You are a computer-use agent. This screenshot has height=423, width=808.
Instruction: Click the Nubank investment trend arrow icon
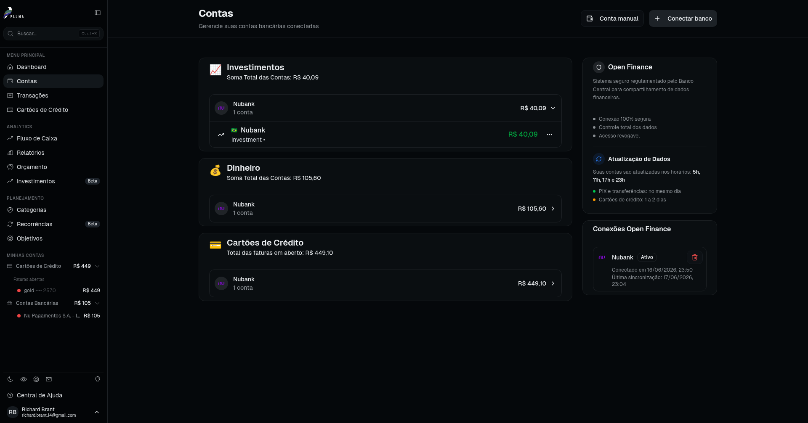click(221, 135)
